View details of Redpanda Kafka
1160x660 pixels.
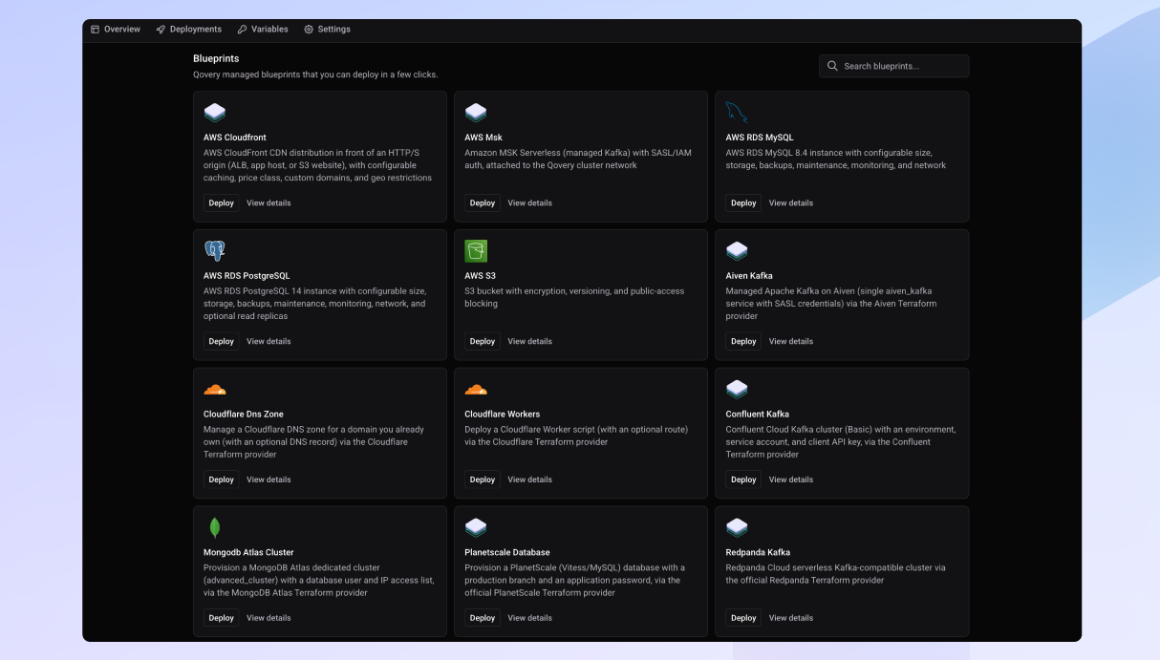pos(791,618)
